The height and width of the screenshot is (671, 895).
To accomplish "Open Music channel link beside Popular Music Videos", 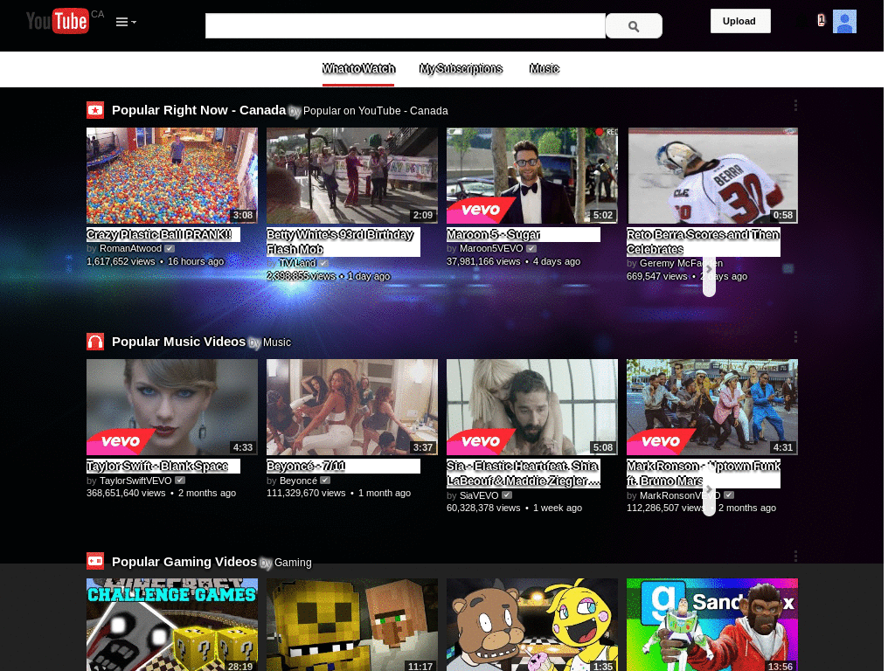I will [277, 342].
